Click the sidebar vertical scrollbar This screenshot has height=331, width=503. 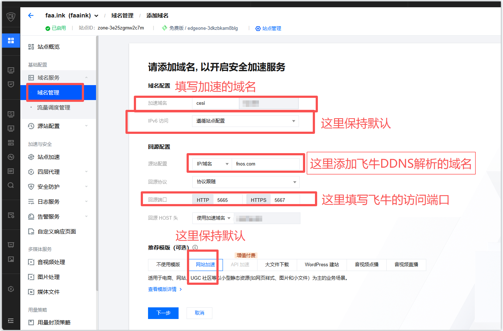pos(97,164)
